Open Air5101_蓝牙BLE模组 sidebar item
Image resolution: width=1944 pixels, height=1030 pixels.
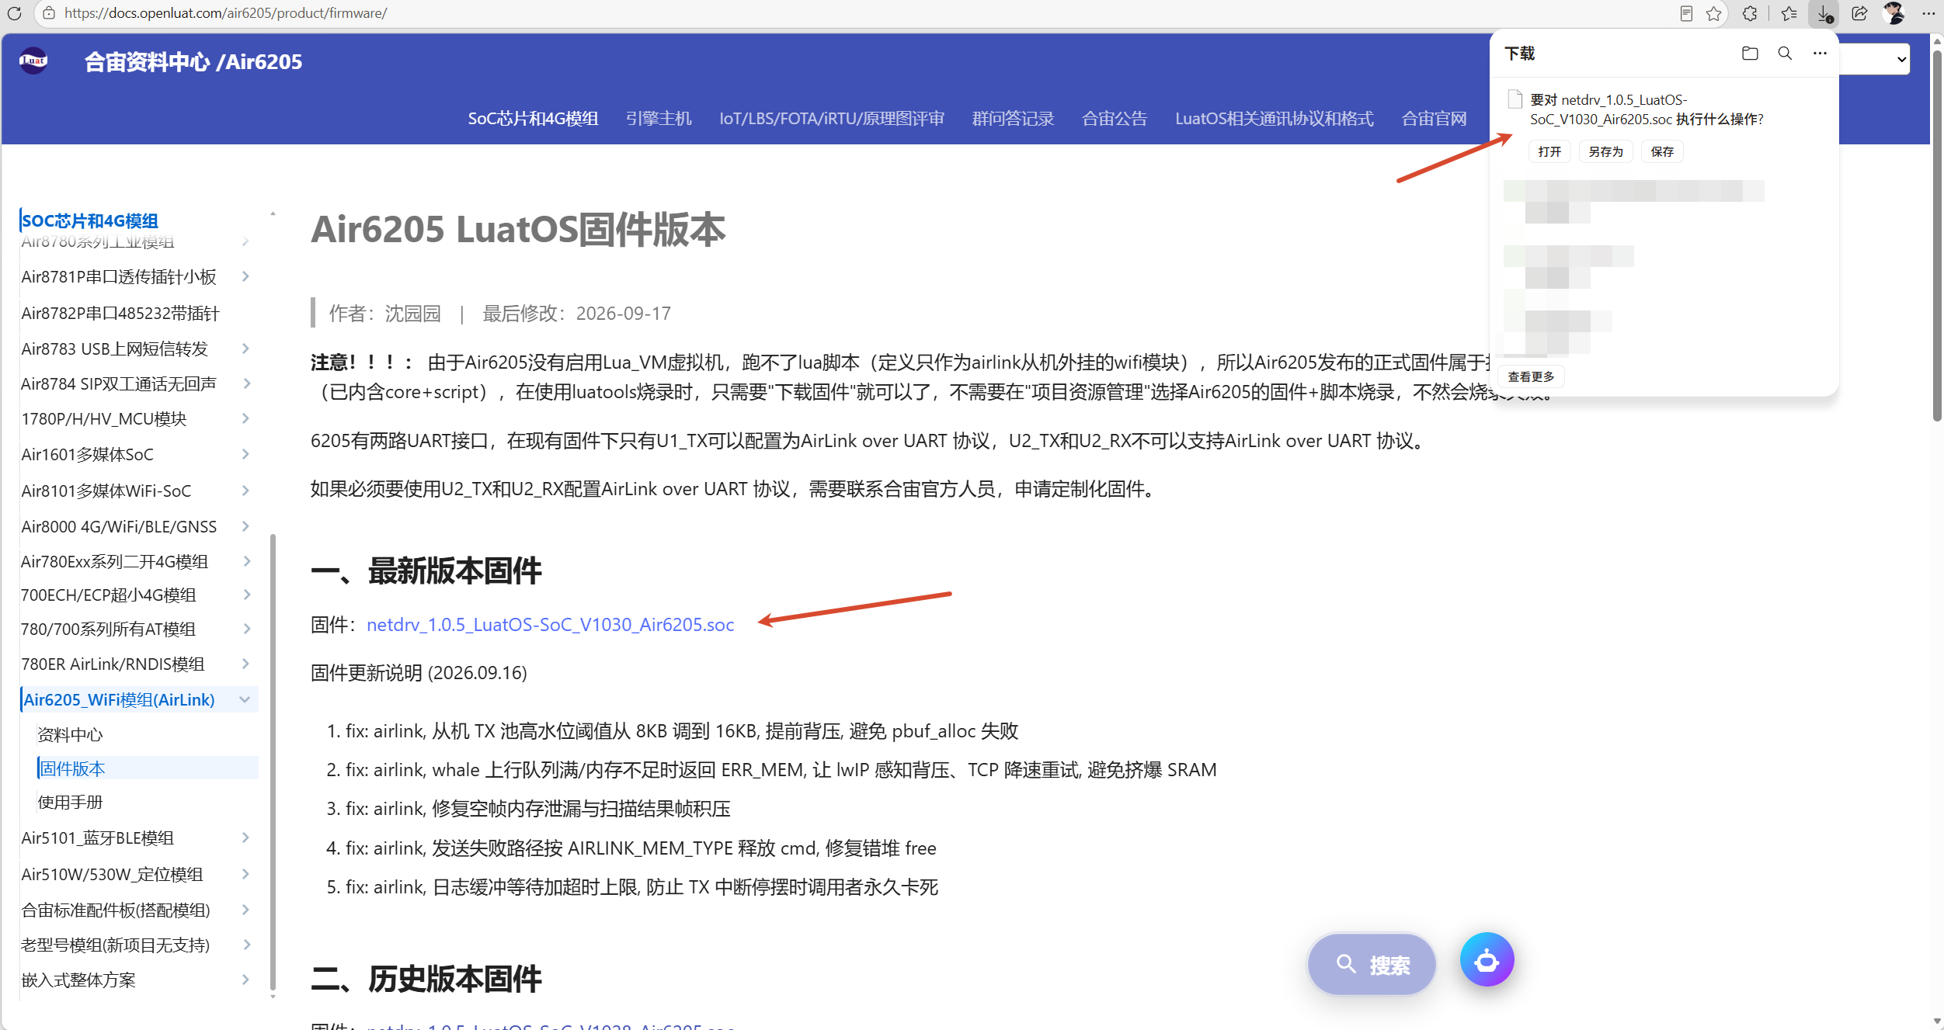coord(97,838)
